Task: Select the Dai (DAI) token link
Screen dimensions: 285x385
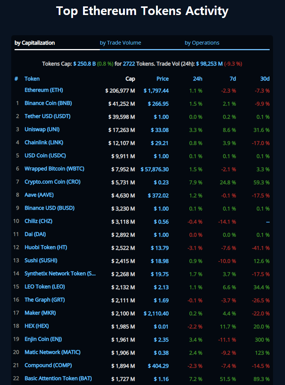Action: click(x=35, y=234)
